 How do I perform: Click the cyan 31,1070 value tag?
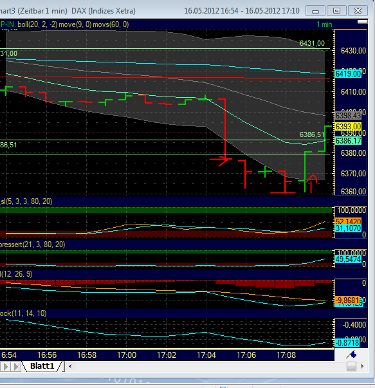(348, 228)
